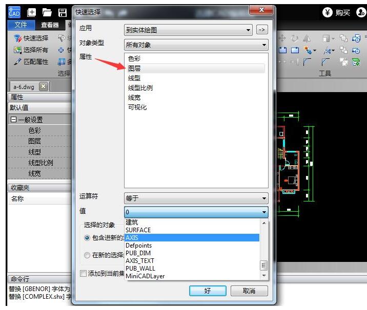Click the paint-tag tool icon

(x=308, y=50)
